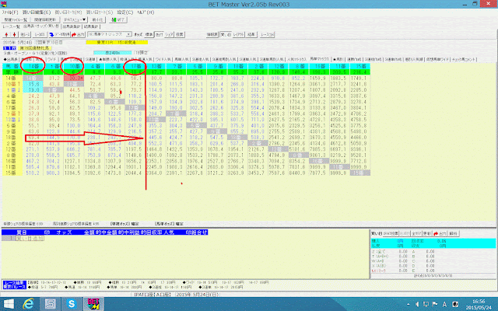
Task: Open the ヘルプ(H) menu
Action: 146,12
